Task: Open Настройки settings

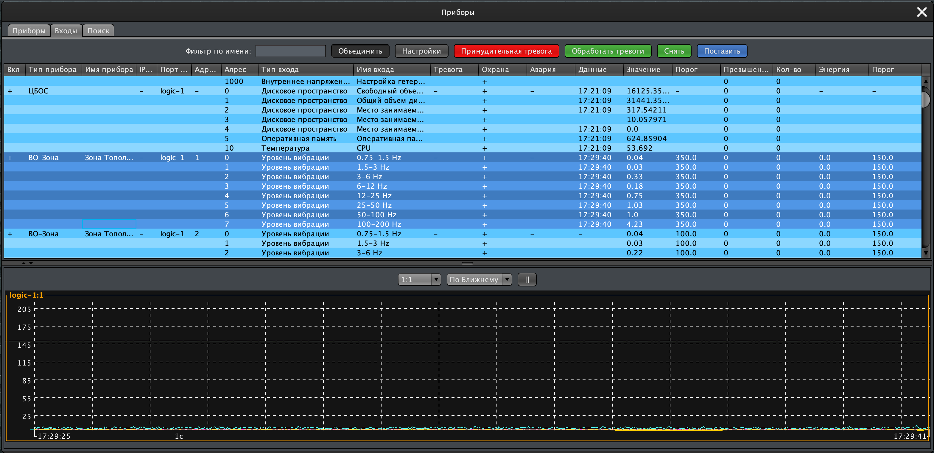Action: tap(421, 51)
